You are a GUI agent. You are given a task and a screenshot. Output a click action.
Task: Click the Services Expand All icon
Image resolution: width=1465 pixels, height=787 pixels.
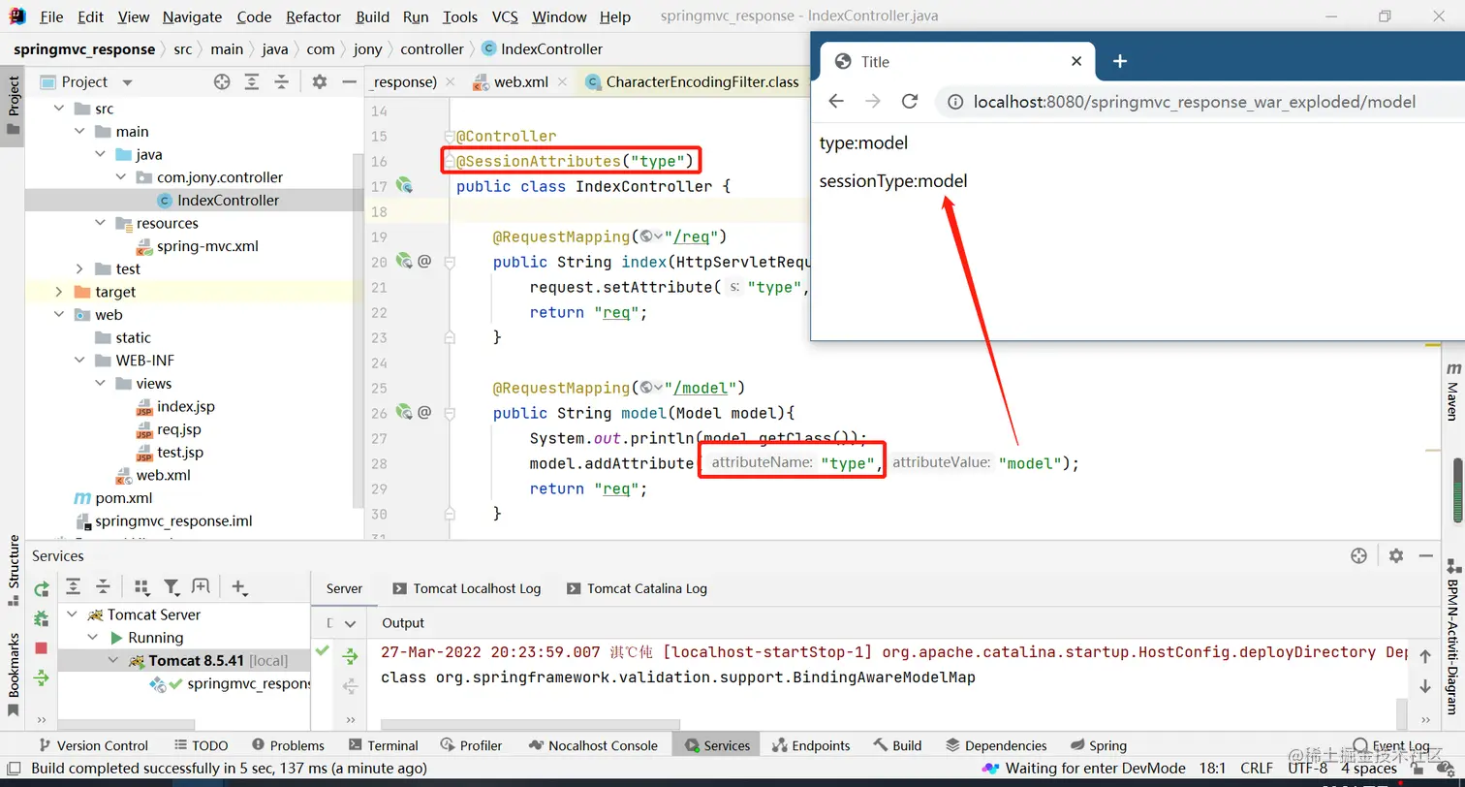74,586
